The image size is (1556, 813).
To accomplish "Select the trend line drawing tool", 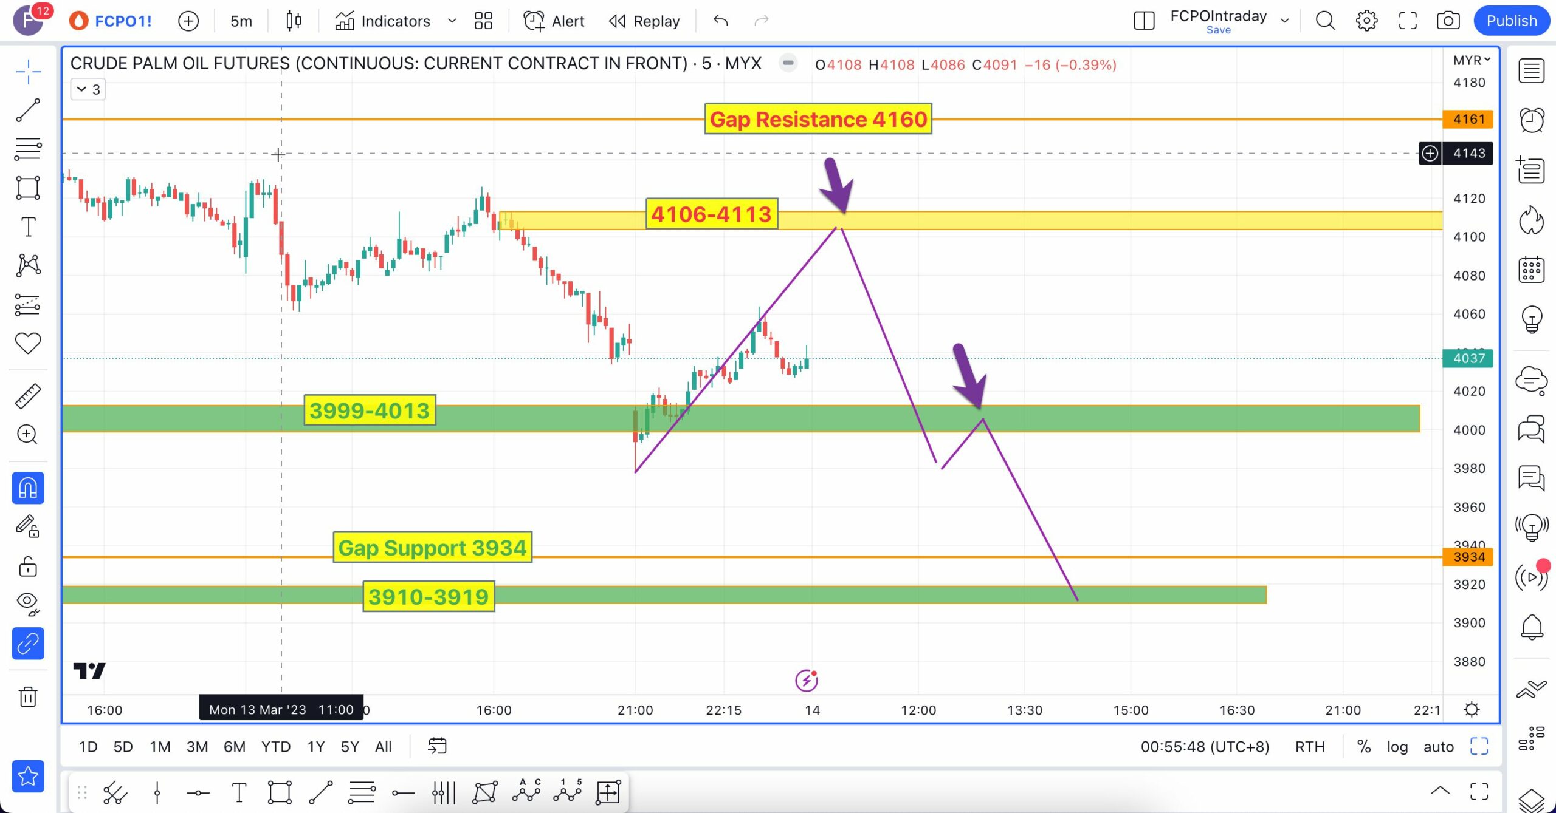I will click(x=28, y=111).
